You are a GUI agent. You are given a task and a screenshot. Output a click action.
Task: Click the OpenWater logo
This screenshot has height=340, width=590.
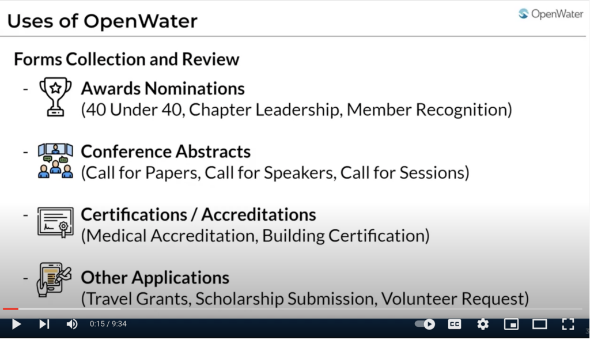point(550,14)
